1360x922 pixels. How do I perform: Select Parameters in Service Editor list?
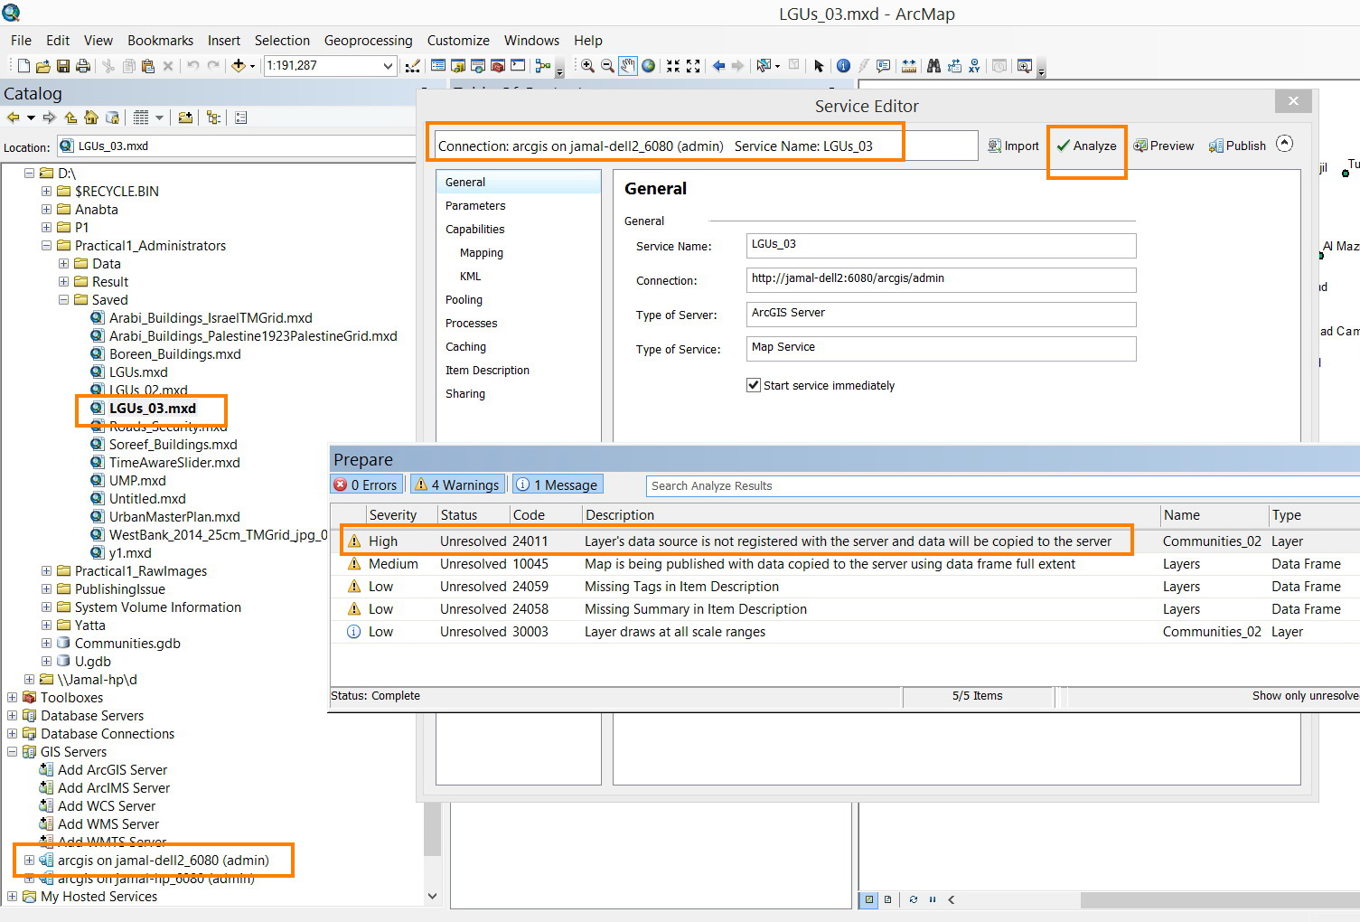(x=475, y=205)
